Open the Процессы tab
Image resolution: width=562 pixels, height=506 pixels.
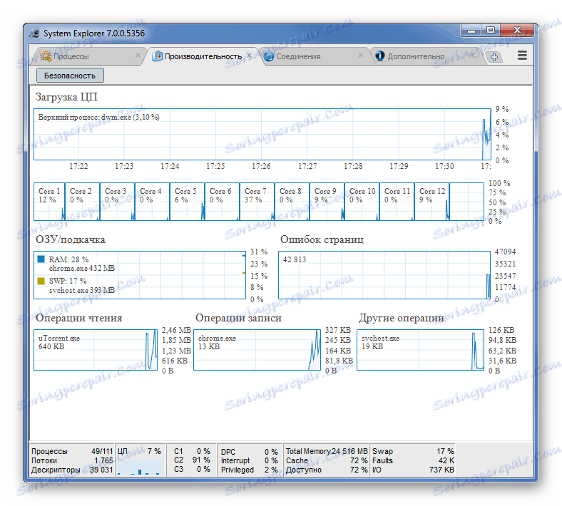point(88,56)
